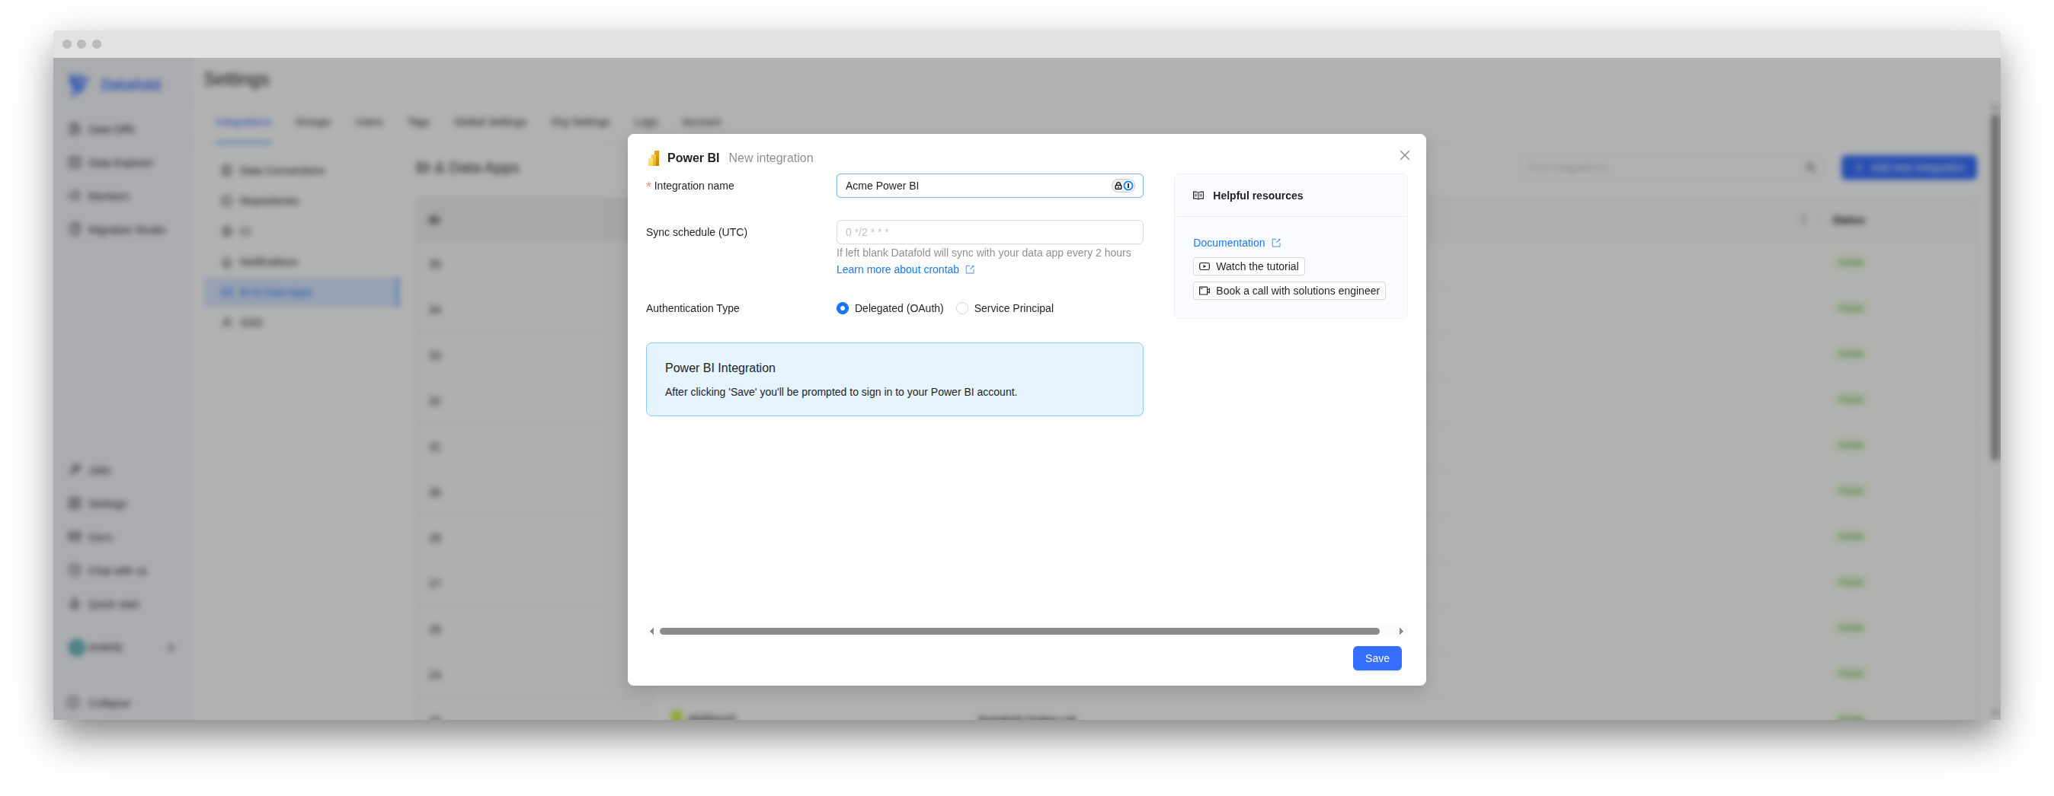Click 'If left blank Datafold will sync' hint text
2054x796 pixels.
[x=983, y=253]
